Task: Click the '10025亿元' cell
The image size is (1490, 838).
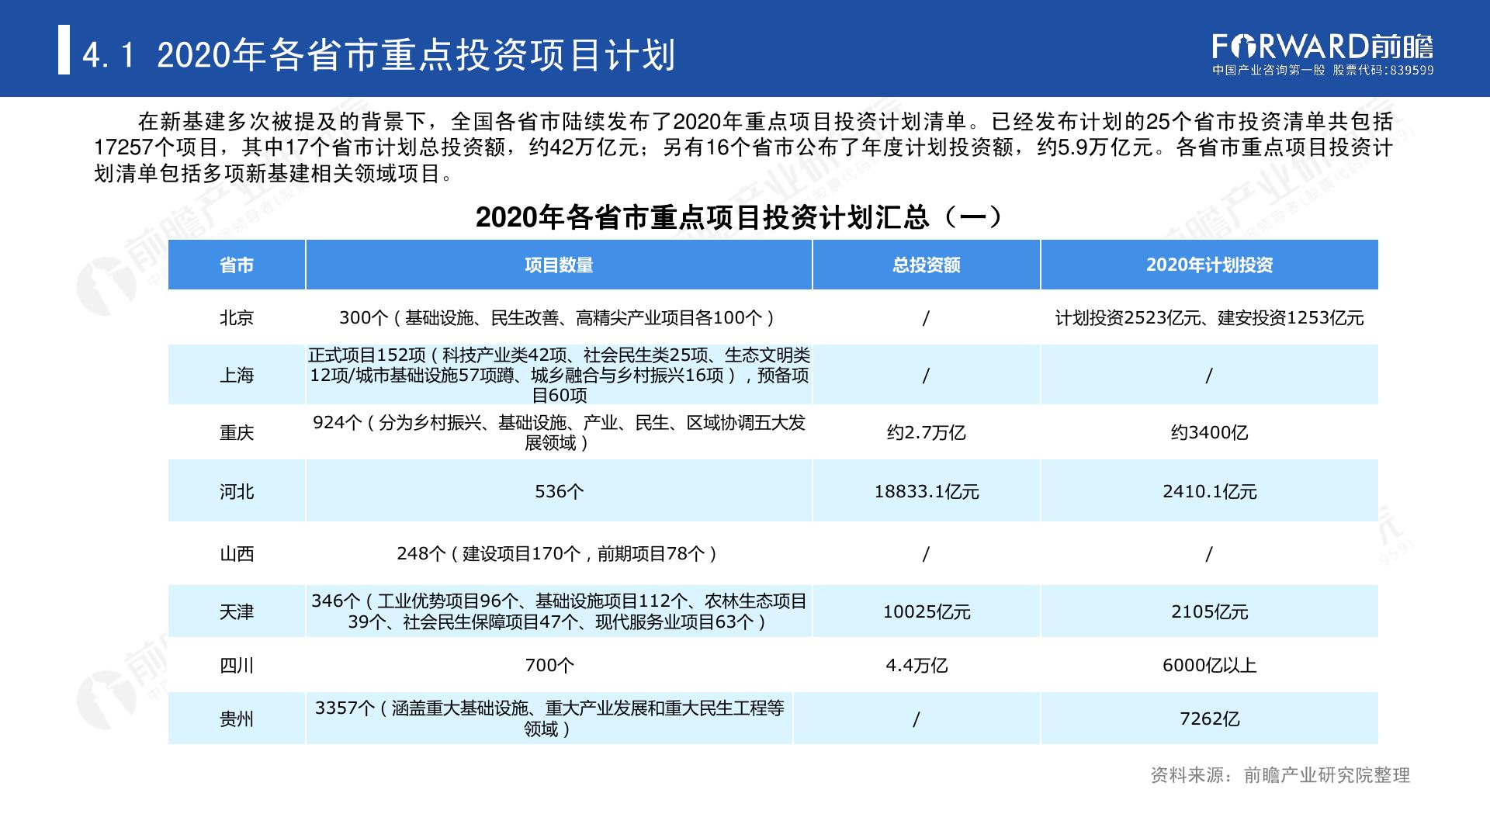Action: point(926,612)
